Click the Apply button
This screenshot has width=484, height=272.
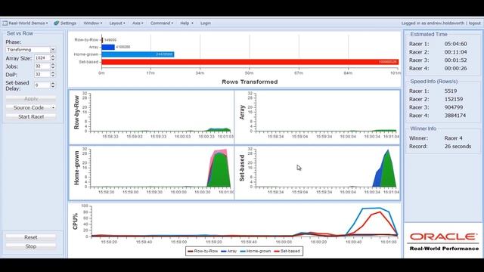31,99
